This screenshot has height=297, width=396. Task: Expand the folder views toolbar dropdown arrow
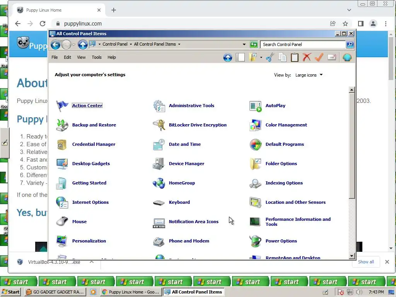261,58
